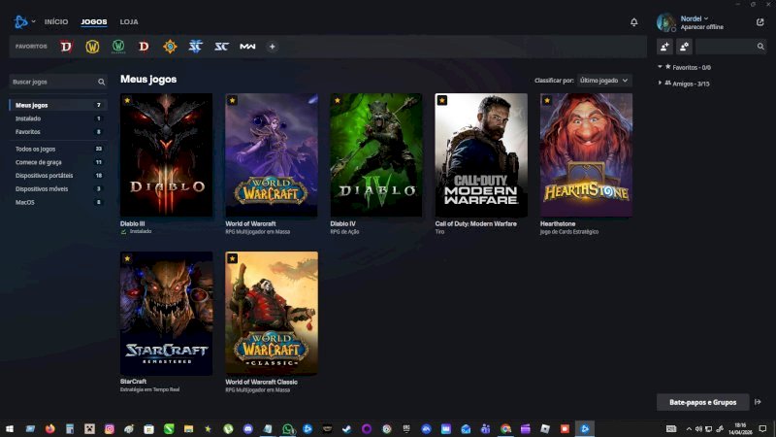
Task: Toggle favorite star on World of Warcraft Classic card
Action: [x=232, y=258]
